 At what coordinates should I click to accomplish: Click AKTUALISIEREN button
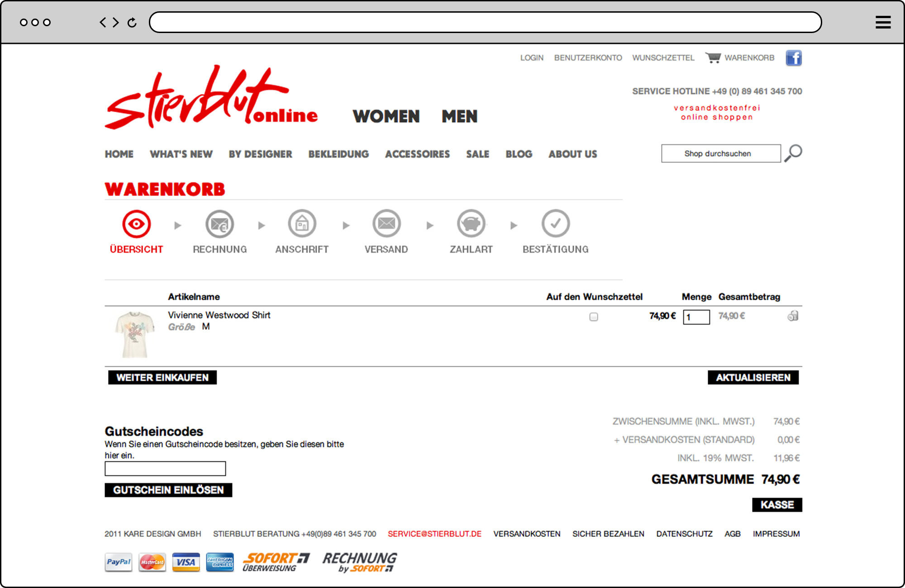click(753, 378)
